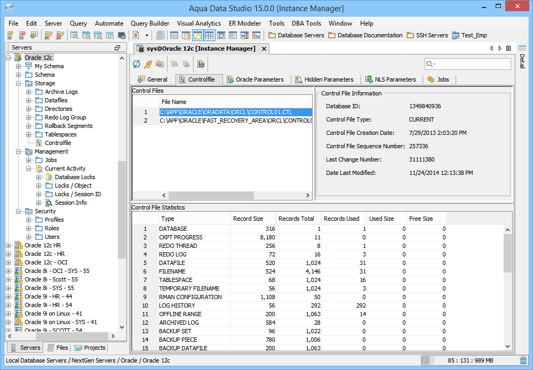The width and height of the screenshot is (533, 370).
Task: Switch to the Projects panel tab
Action: point(90,348)
